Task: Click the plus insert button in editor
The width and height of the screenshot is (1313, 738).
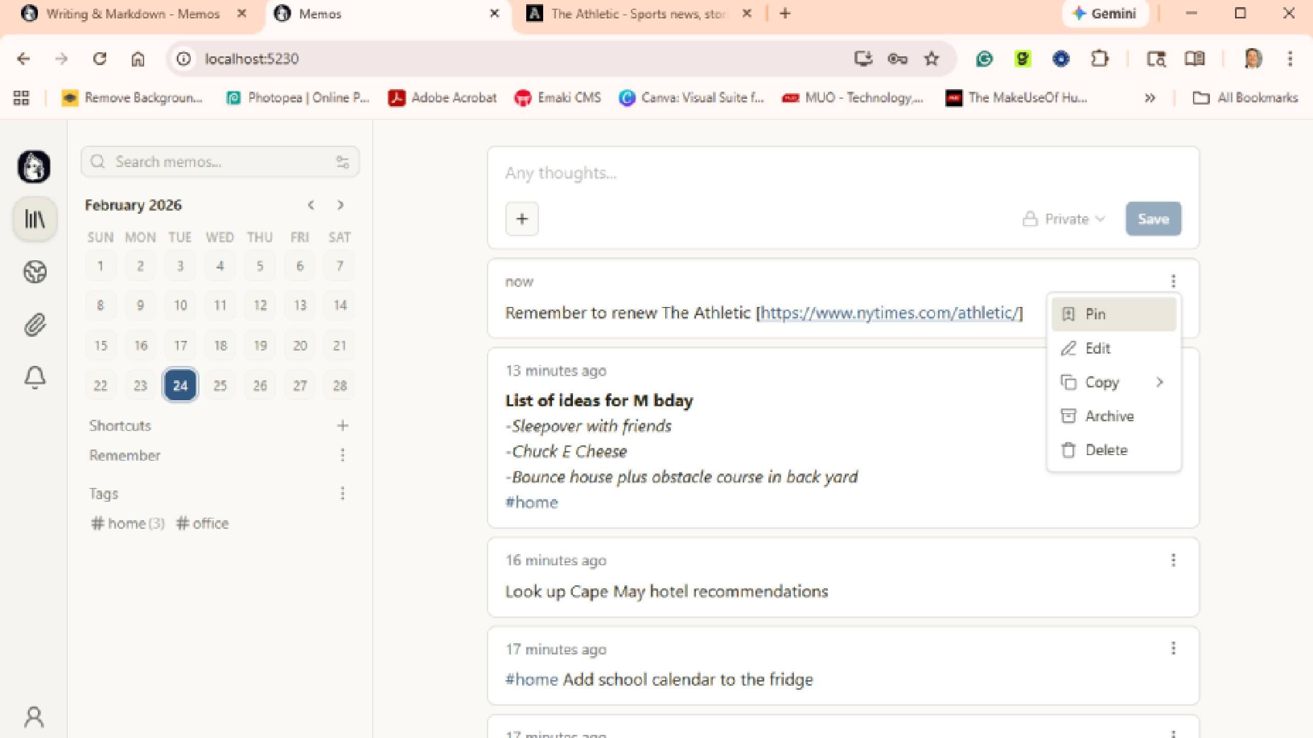Action: pos(522,219)
